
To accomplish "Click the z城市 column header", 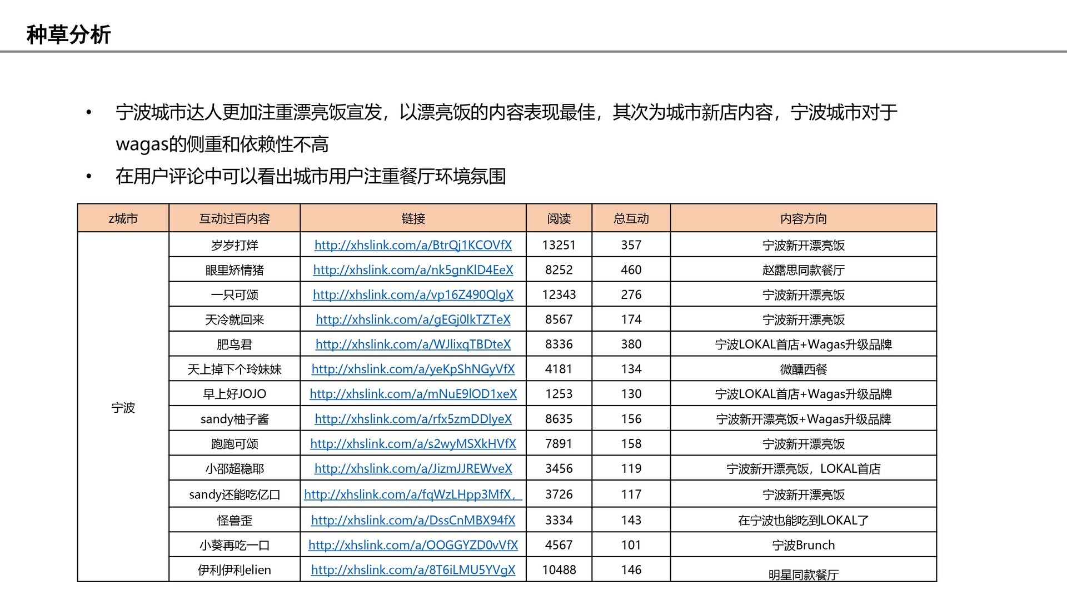I will pos(123,218).
